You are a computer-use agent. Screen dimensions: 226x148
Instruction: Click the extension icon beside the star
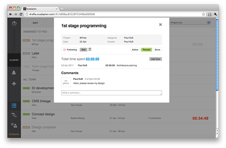tap(210, 14)
